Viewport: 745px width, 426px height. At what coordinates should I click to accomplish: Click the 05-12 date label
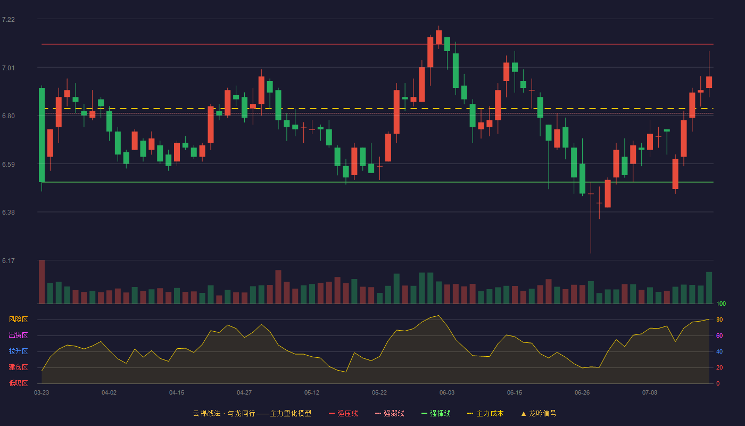312,392
